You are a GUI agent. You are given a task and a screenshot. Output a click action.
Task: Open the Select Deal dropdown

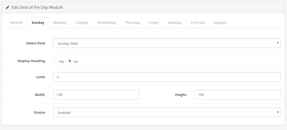pyautogui.click(x=167, y=43)
